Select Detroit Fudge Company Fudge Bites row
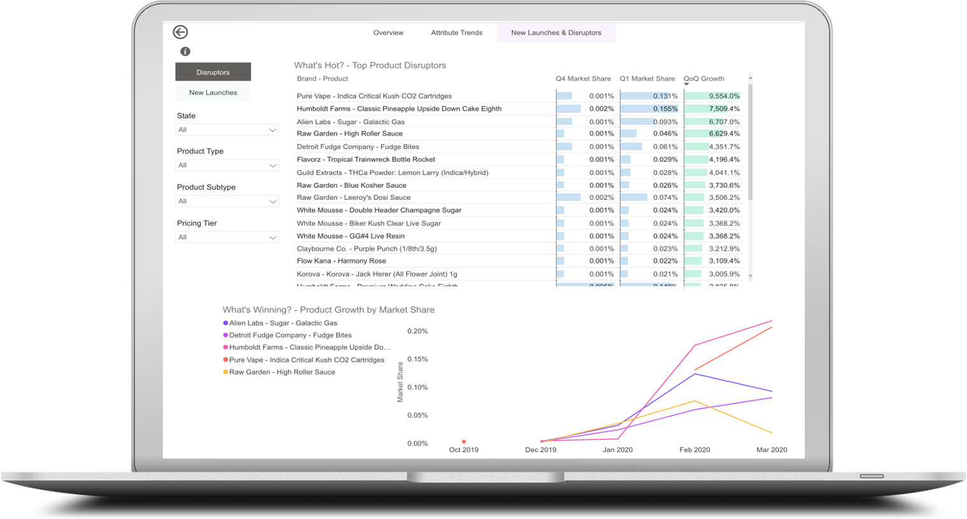Screen dimensions: 967x519 [518, 147]
